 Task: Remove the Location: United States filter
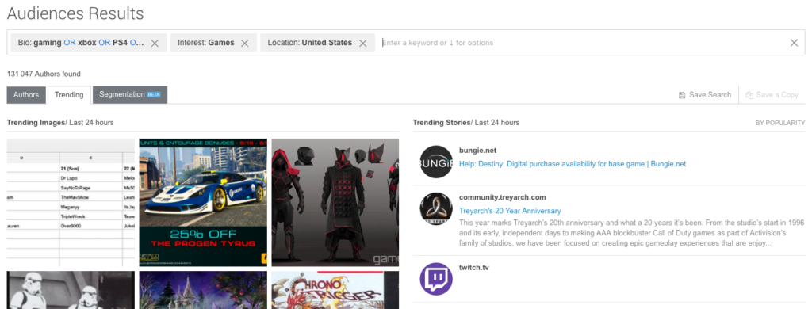tap(363, 43)
